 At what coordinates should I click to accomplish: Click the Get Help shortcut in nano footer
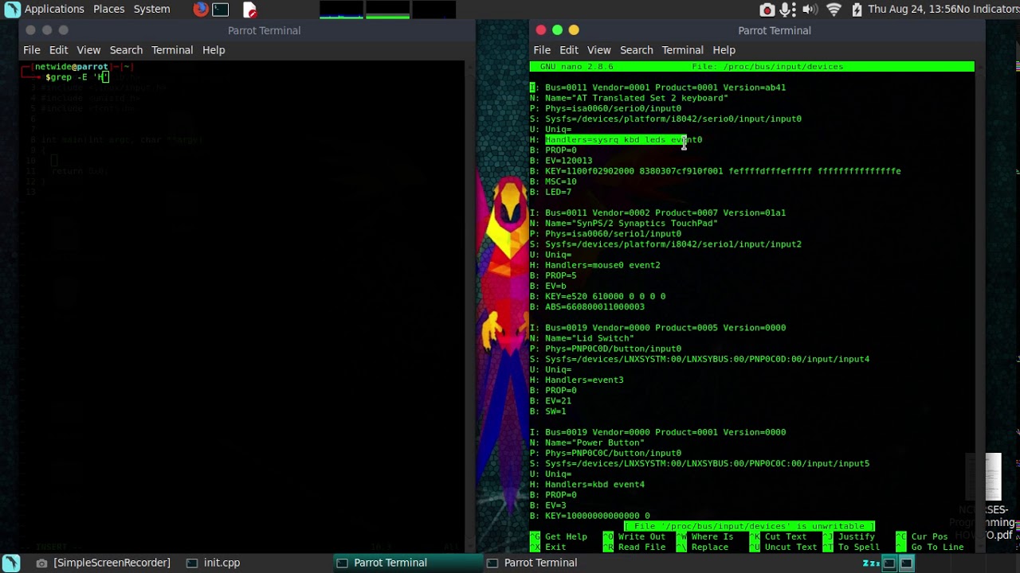[x=559, y=537]
